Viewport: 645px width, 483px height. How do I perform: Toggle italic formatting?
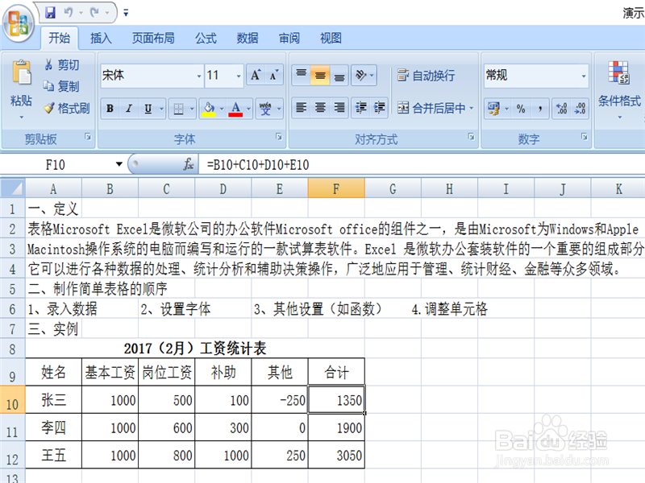(129, 109)
